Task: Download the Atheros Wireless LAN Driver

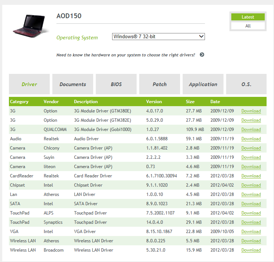Action: tap(251, 241)
